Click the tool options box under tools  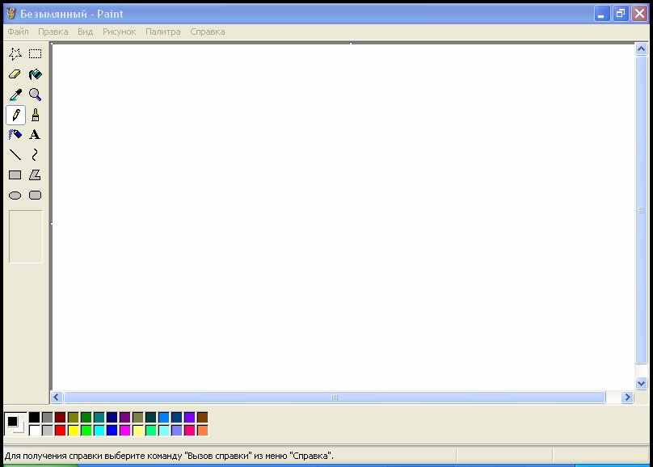click(25, 237)
